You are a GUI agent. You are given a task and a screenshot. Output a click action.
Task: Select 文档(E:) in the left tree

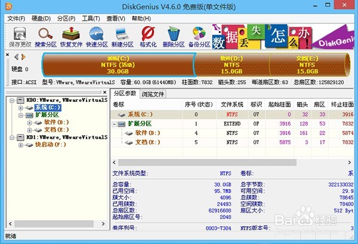(56, 130)
